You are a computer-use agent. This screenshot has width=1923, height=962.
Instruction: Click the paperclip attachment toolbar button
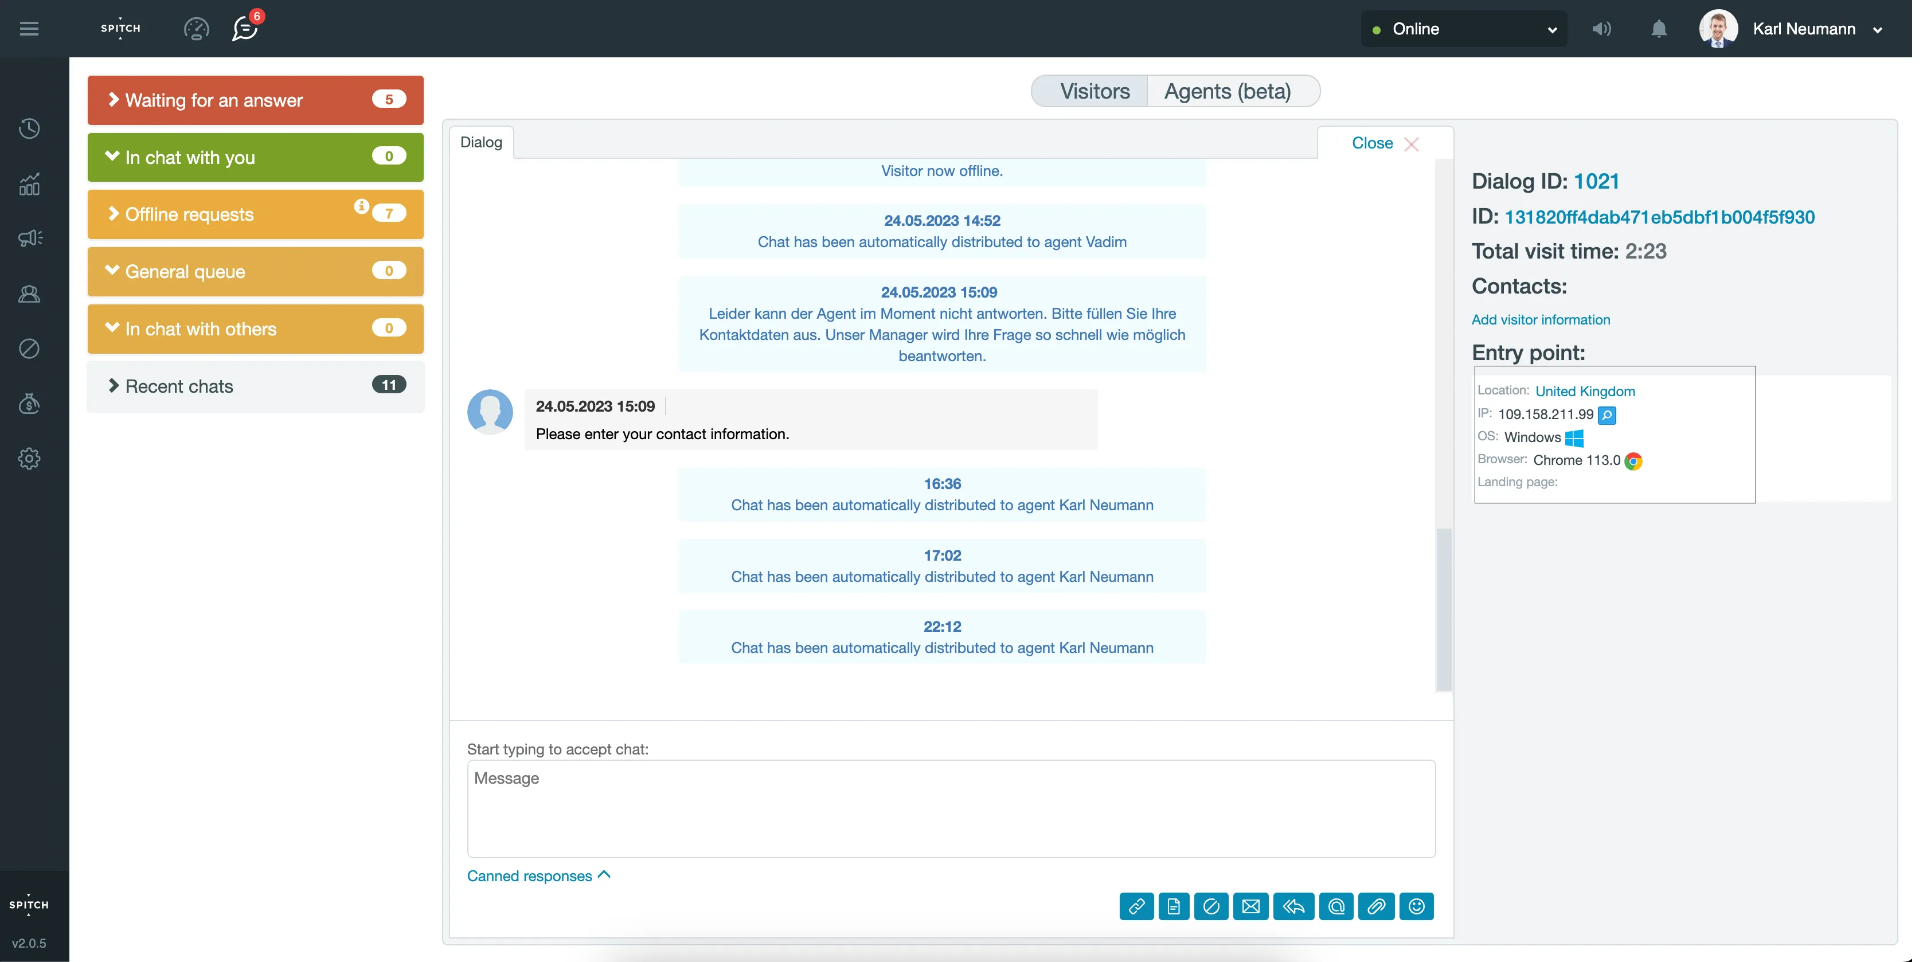coord(1376,906)
